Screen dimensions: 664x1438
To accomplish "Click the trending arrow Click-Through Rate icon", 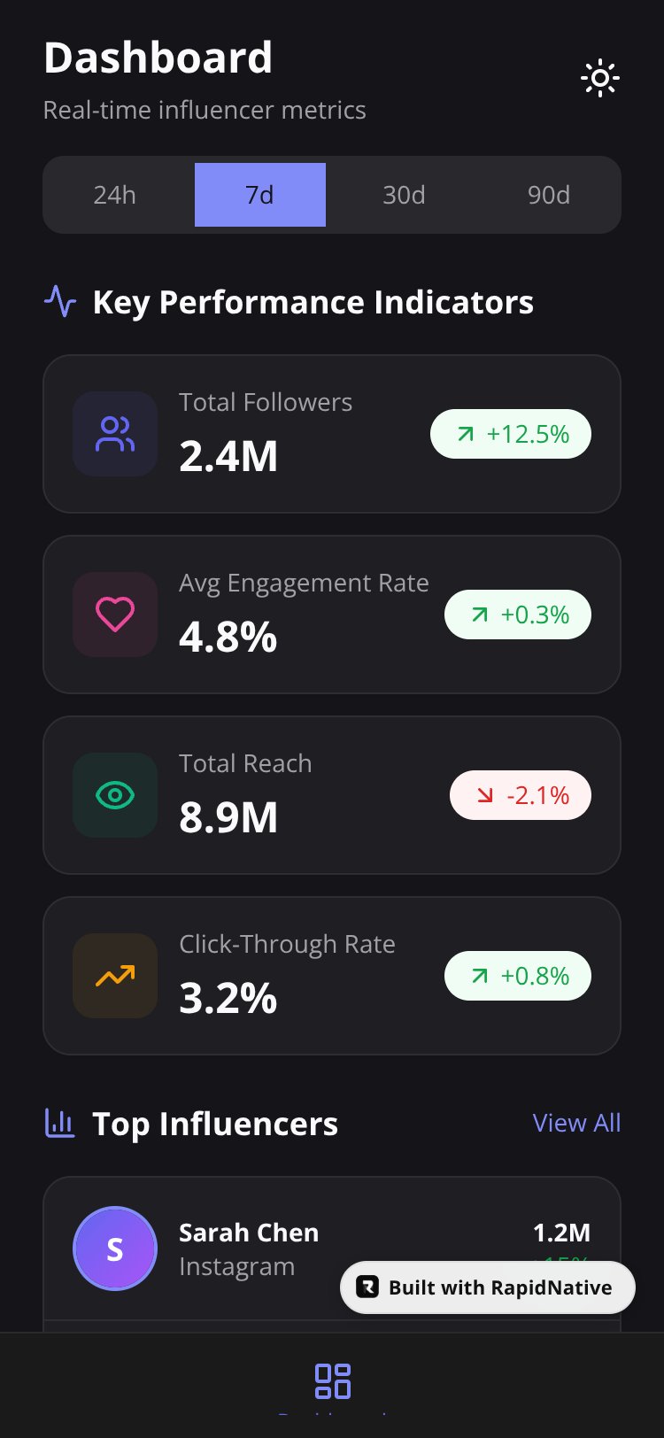I will pos(115,976).
